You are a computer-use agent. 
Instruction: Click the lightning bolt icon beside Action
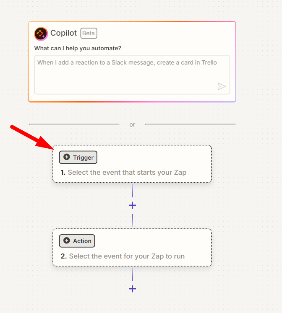(67, 241)
